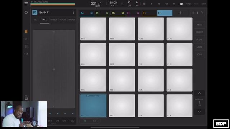Open the CHORDS tab
Screen dimensions: 230x129
pyautogui.click(x=72, y=20)
